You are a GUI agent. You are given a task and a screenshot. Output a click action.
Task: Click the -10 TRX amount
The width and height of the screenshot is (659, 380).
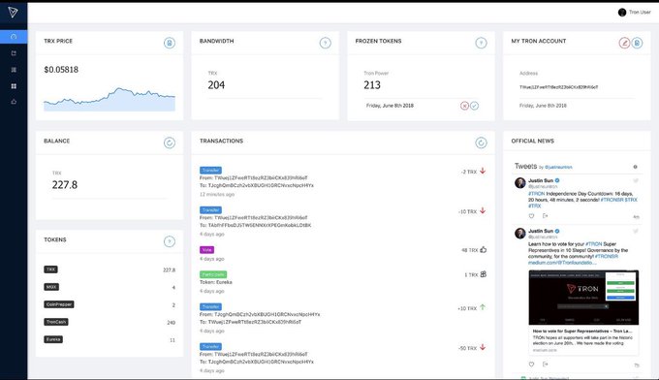click(467, 212)
